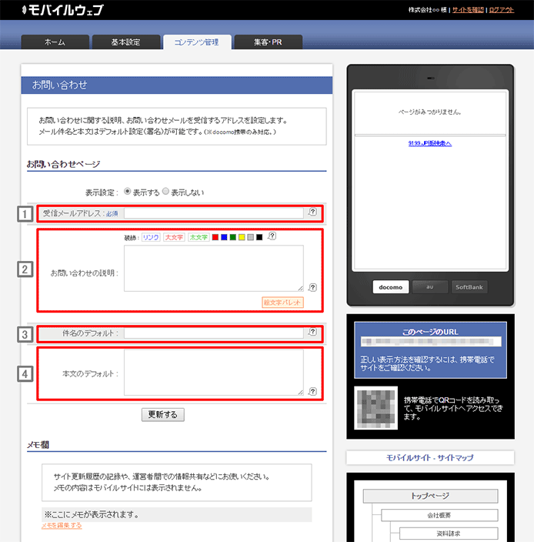Screen dimensions: 534x542
Task: Open the 絵文字パレット emoji palette
Action: pyautogui.click(x=282, y=303)
